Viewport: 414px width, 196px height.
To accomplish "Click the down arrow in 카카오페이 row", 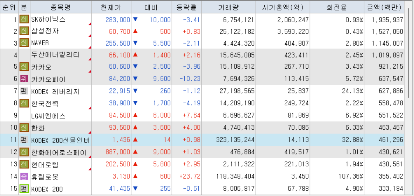I will pyautogui.click(x=135, y=78).
